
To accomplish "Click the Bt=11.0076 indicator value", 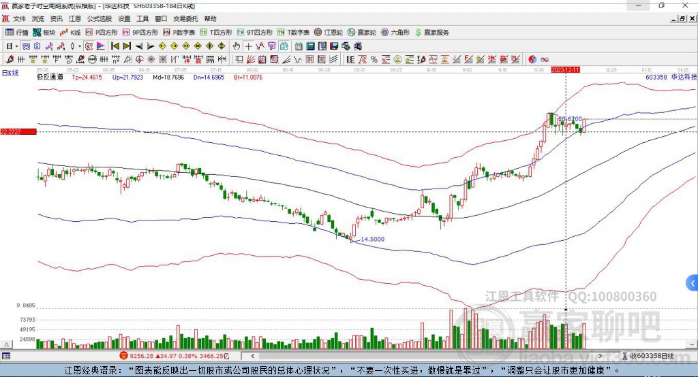I will pyautogui.click(x=248, y=77).
